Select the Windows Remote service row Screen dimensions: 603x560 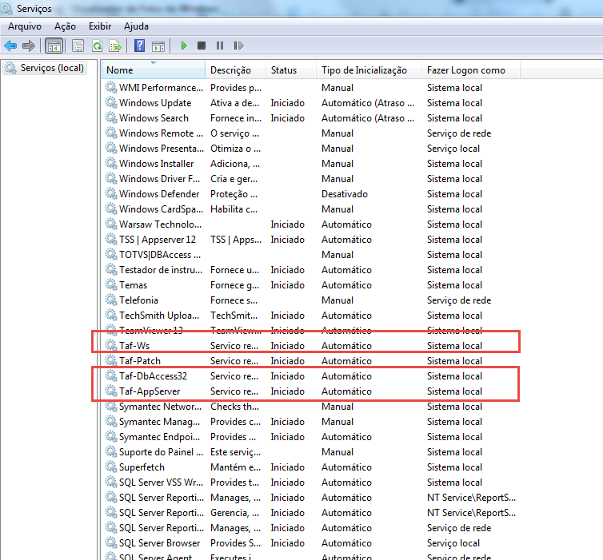pyautogui.click(x=311, y=133)
